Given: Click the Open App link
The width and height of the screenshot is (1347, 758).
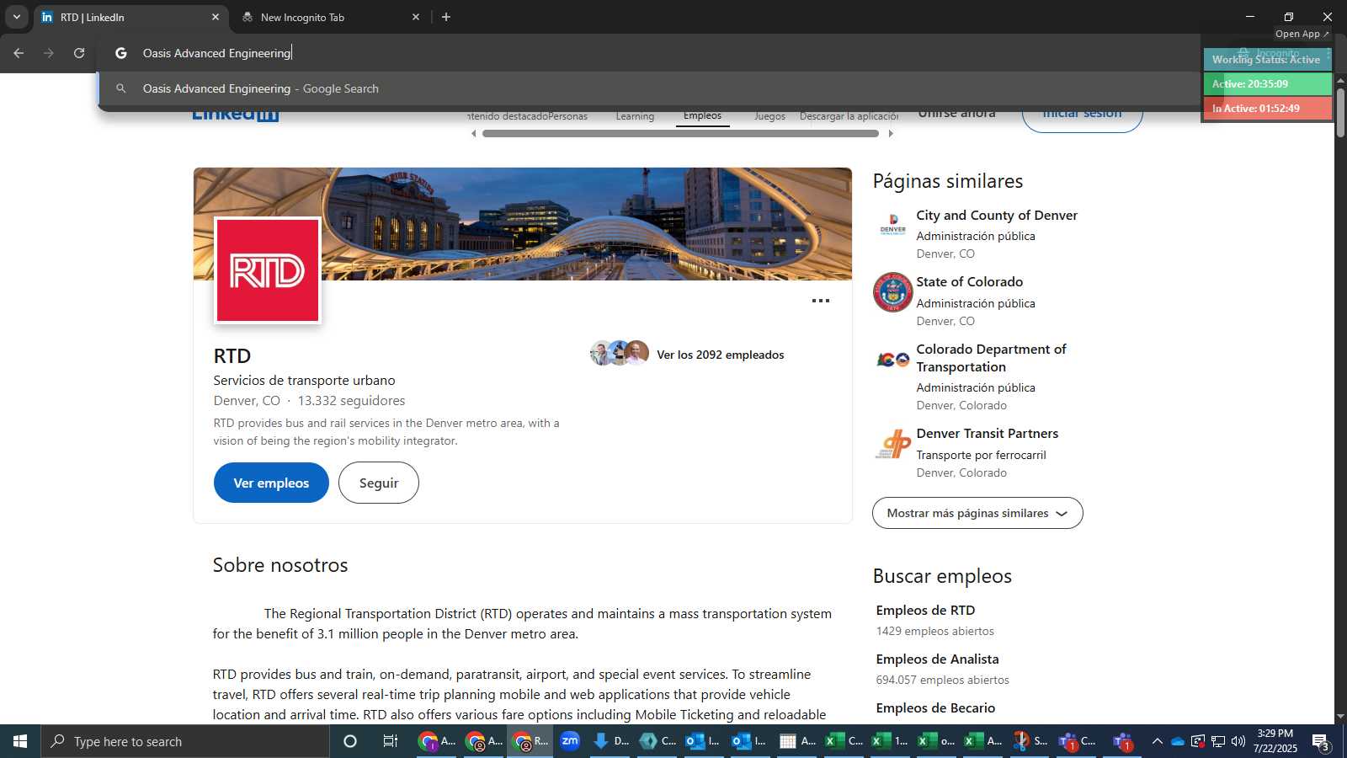Looking at the screenshot, I should coord(1302,34).
